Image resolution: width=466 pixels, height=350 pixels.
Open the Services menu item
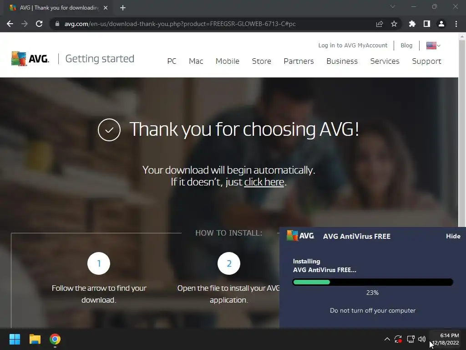385,61
